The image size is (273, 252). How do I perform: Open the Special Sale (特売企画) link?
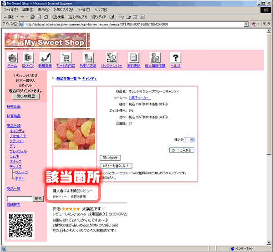pos(14,107)
